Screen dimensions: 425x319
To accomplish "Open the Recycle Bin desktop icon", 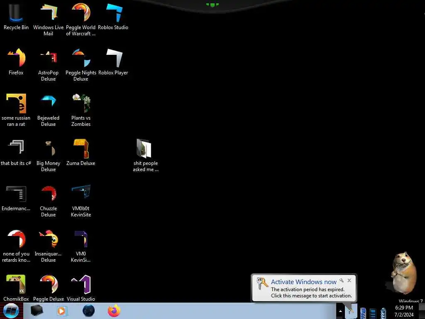I will [x=16, y=16].
